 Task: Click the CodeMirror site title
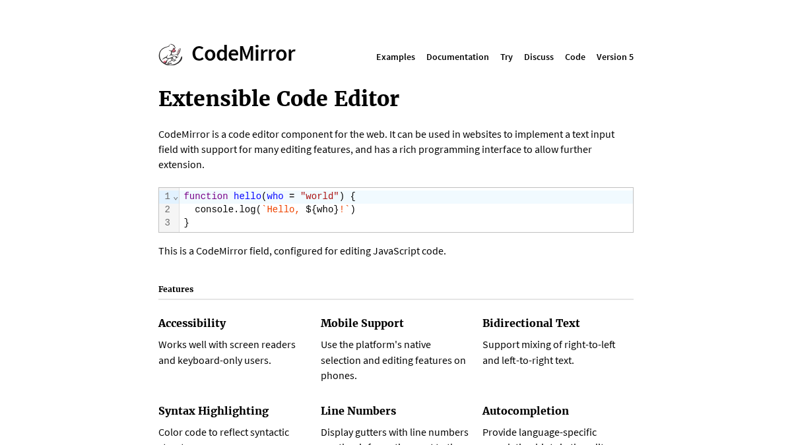pyautogui.click(x=243, y=53)
